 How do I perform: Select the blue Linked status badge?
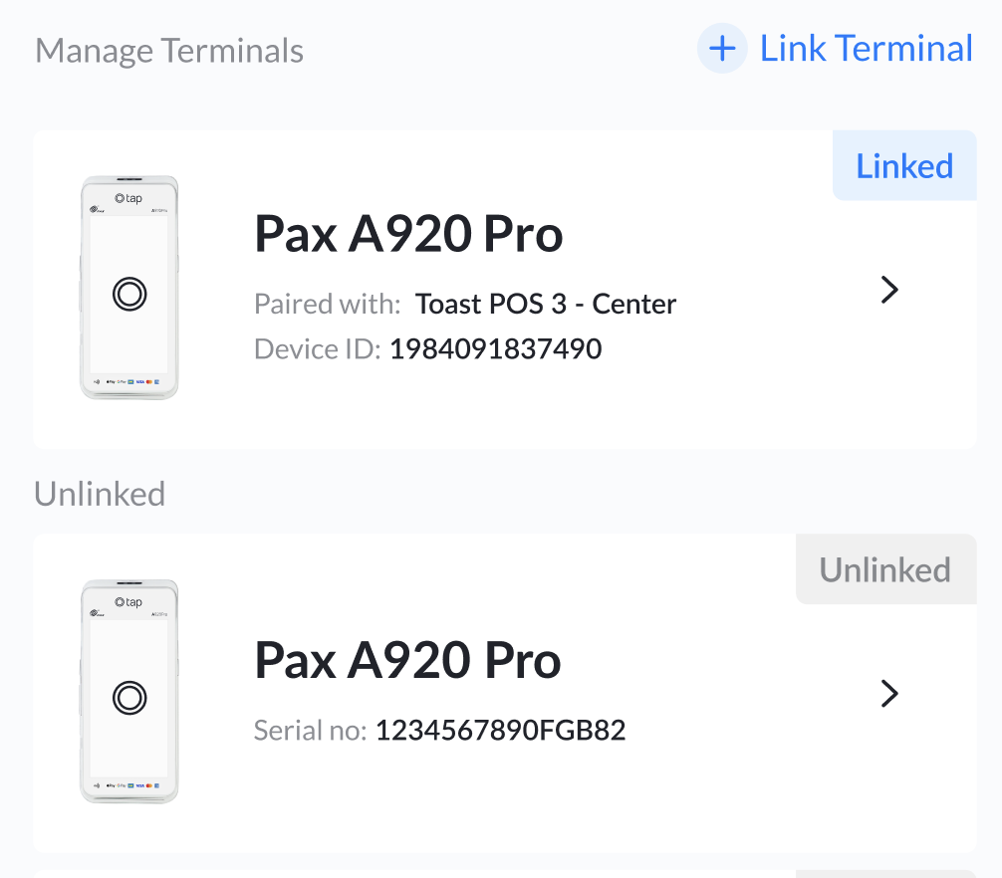tap(904, 166)
